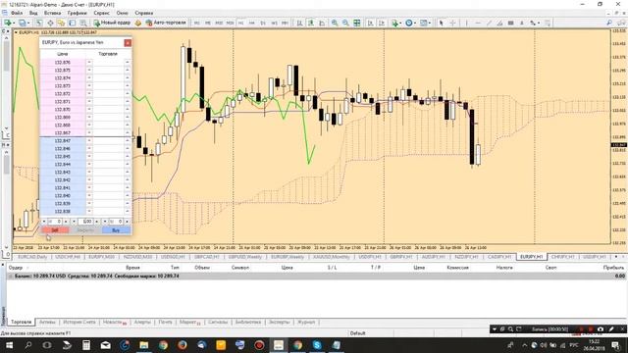Image resolution: width=628 pixels, height=353 pixels.
Task: Switch to the XAUUSD,Monthly chart tab
Action: tap(332, 257)
